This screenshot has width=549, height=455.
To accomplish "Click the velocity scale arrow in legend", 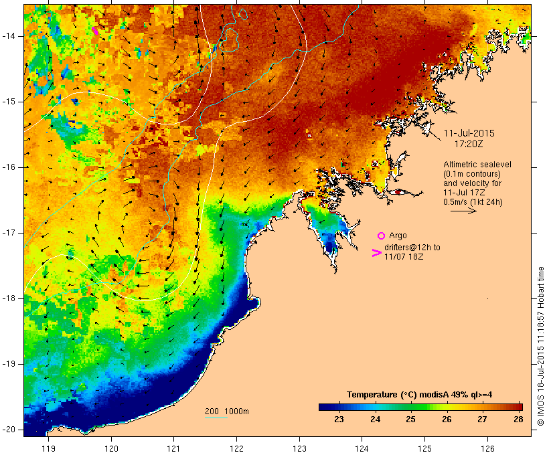I will click(463, 211).
